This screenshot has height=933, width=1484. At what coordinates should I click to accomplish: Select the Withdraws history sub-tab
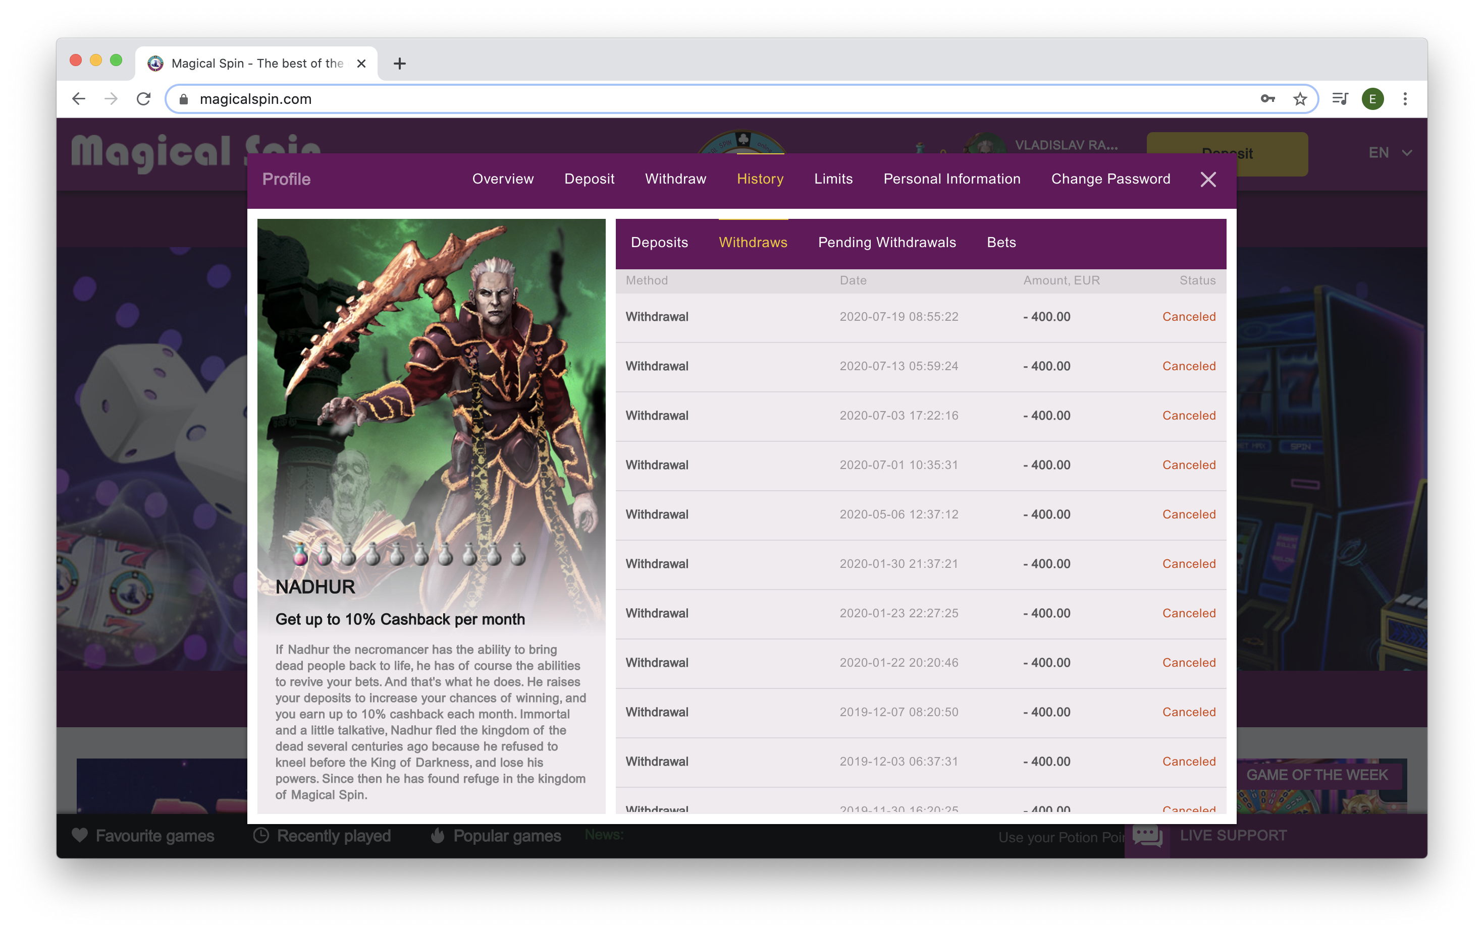point(753,242)
